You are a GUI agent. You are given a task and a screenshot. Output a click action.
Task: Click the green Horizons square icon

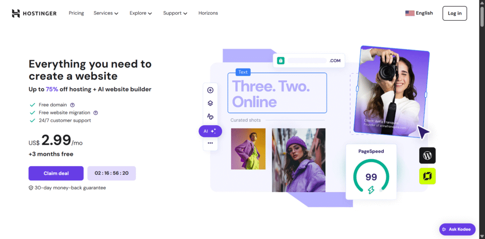click(x=428, y=176)
